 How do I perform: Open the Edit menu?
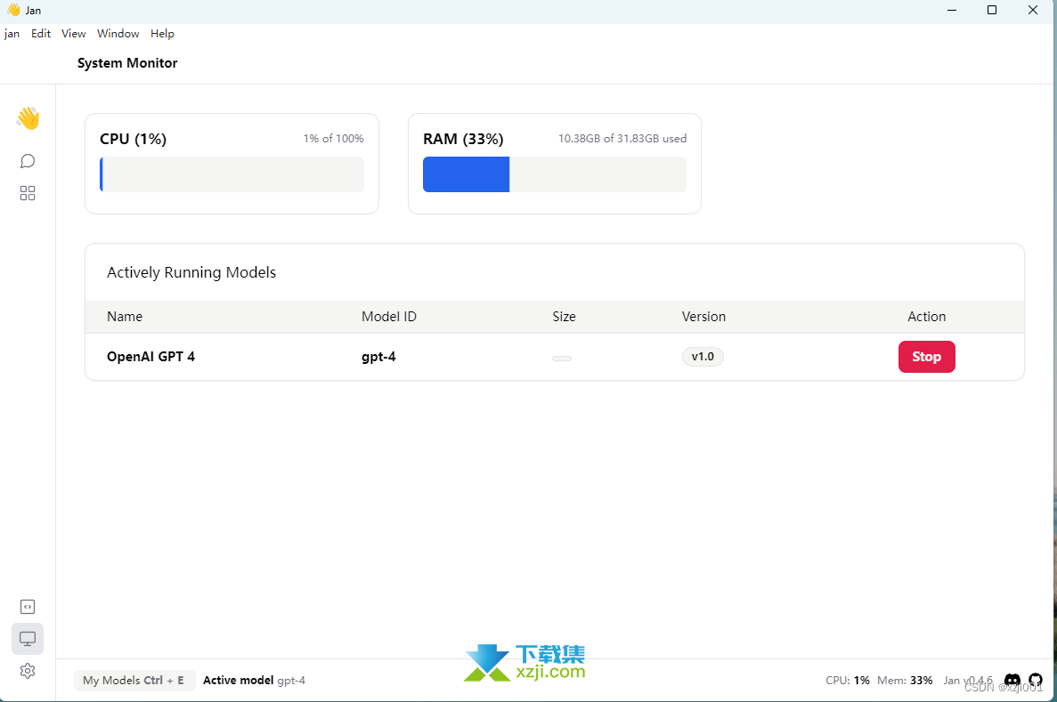coord(41,34)
